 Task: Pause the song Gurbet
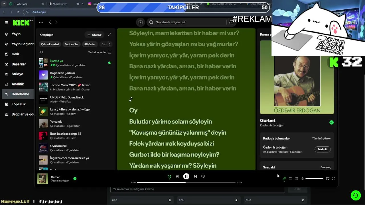click(x=186, y=177)
